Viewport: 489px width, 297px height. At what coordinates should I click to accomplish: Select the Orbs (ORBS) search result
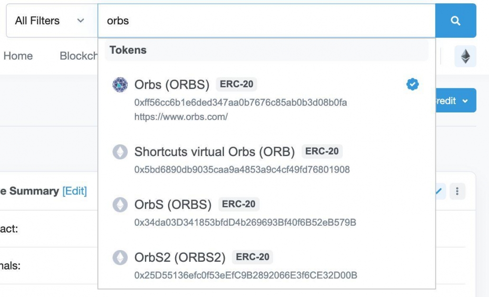click(267, 100)
